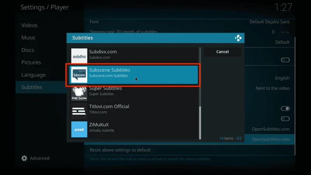Viewport: 311px width, 175px height.
Task: Select Subdivx.com subtitle service
Action: [x=134, y=56]
